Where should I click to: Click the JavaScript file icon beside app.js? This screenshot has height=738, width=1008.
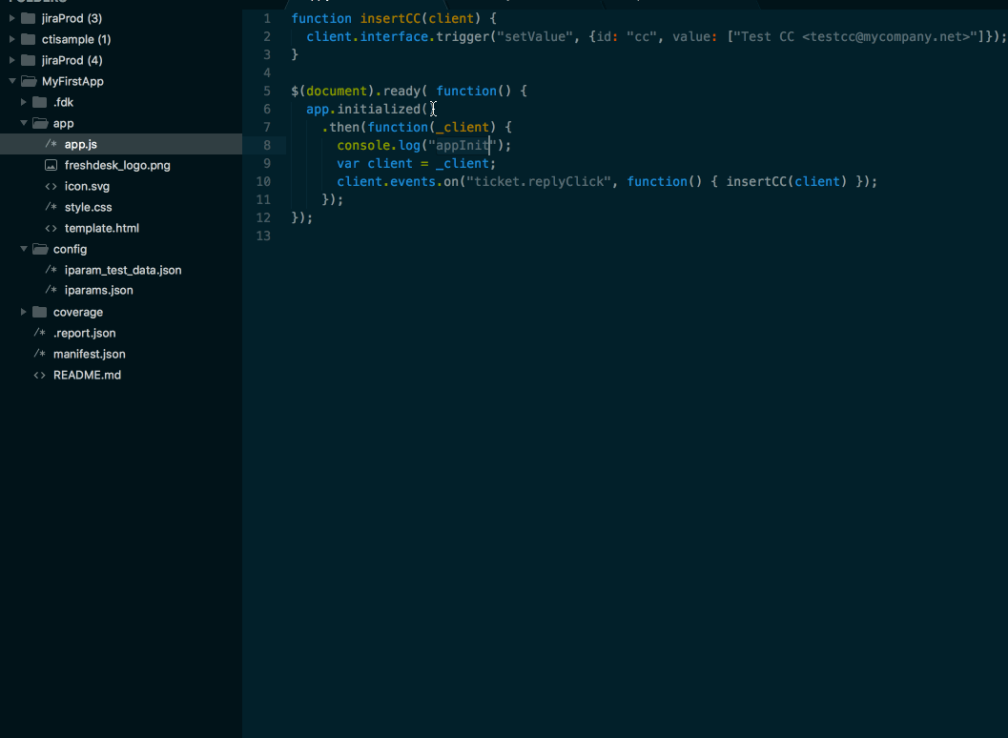point(52,143)
